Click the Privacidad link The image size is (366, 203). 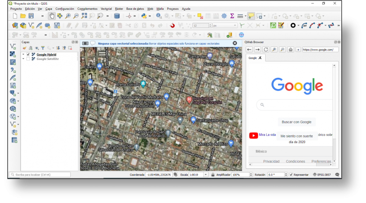click(x=271, y=161)
